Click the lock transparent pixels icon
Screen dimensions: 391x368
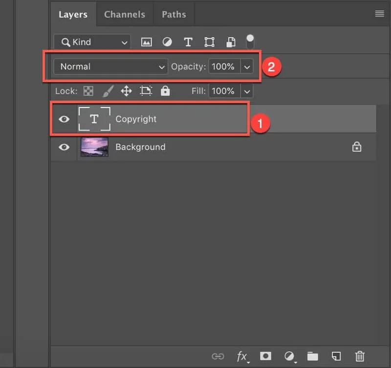click(88, 91)
